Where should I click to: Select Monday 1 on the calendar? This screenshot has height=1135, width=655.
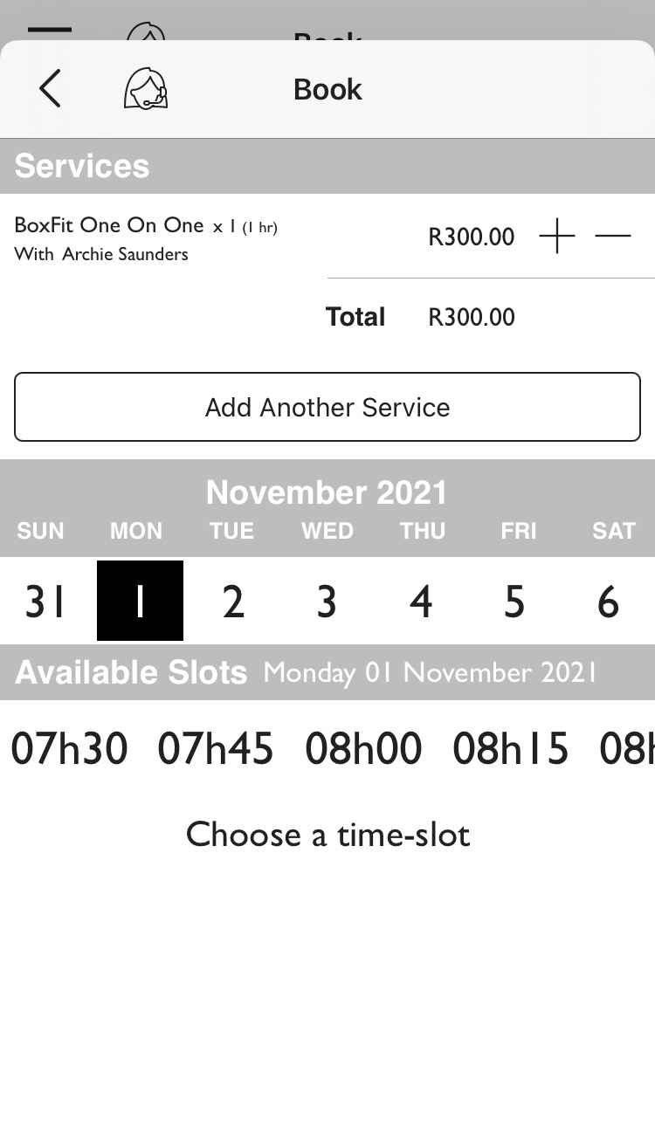[140, 602]
